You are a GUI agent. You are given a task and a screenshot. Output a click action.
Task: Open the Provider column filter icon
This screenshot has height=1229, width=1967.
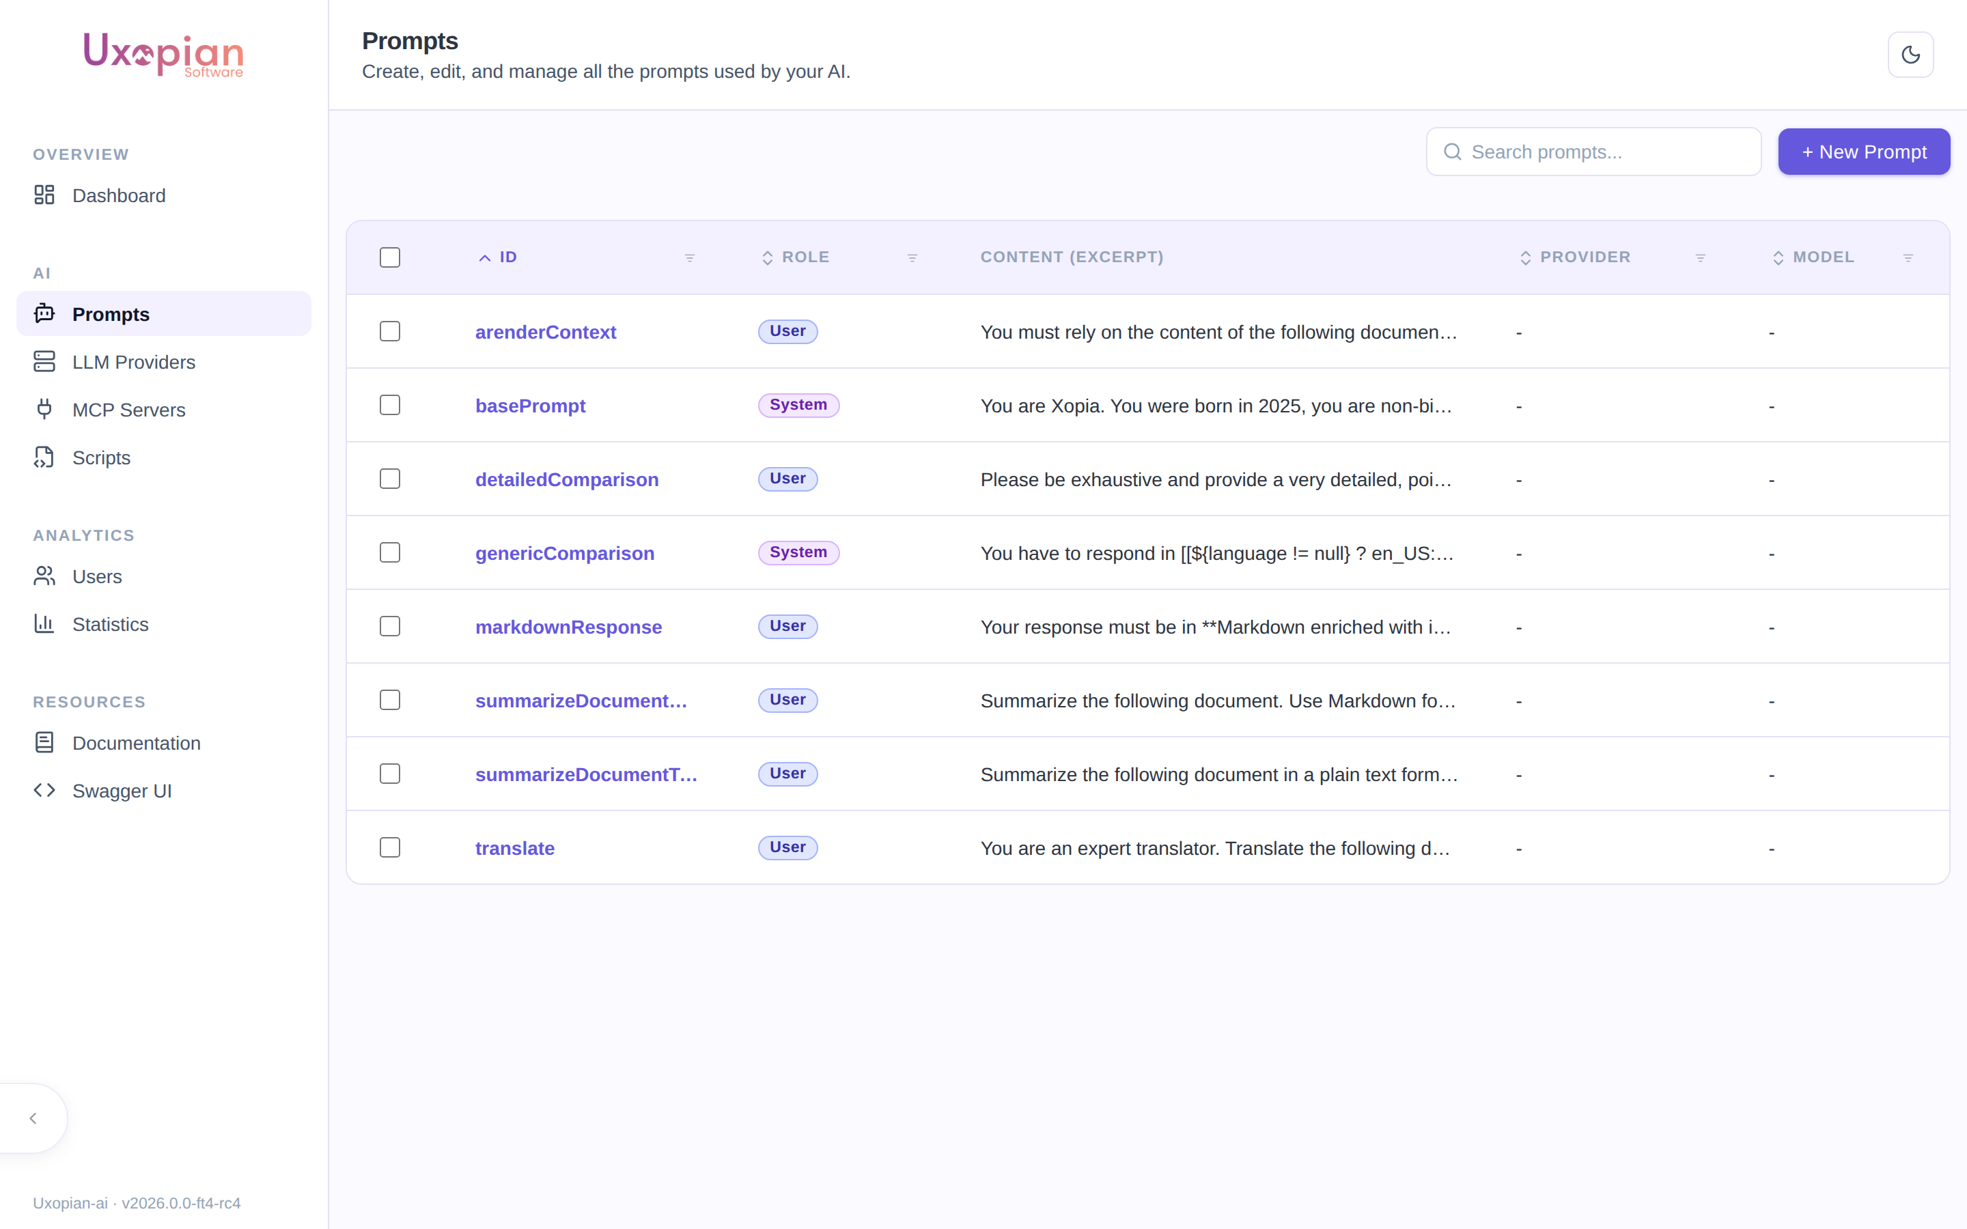pos(1701,257)
